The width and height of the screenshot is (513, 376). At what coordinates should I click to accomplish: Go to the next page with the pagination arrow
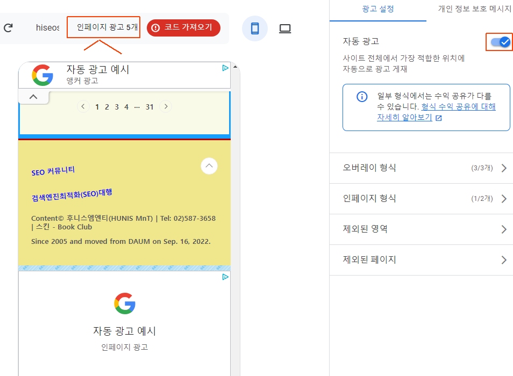tap(166, 106)
